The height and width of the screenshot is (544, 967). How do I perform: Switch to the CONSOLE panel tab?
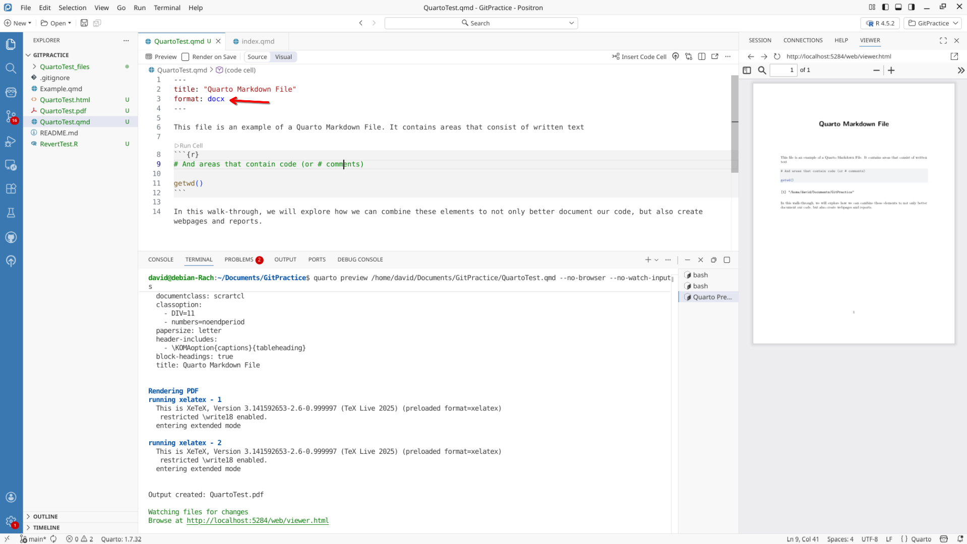(160, 259)
